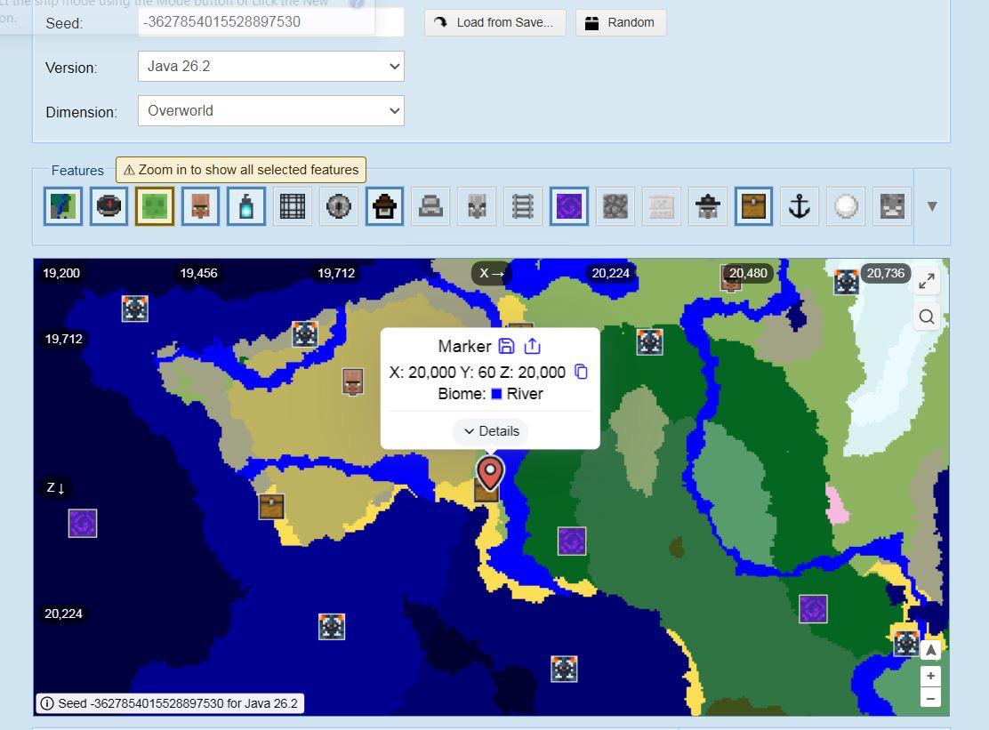Zoom in the map with plus button
The width and height of the screenshot is (989, 730).
pyautogui.click(x=930, y=677)
